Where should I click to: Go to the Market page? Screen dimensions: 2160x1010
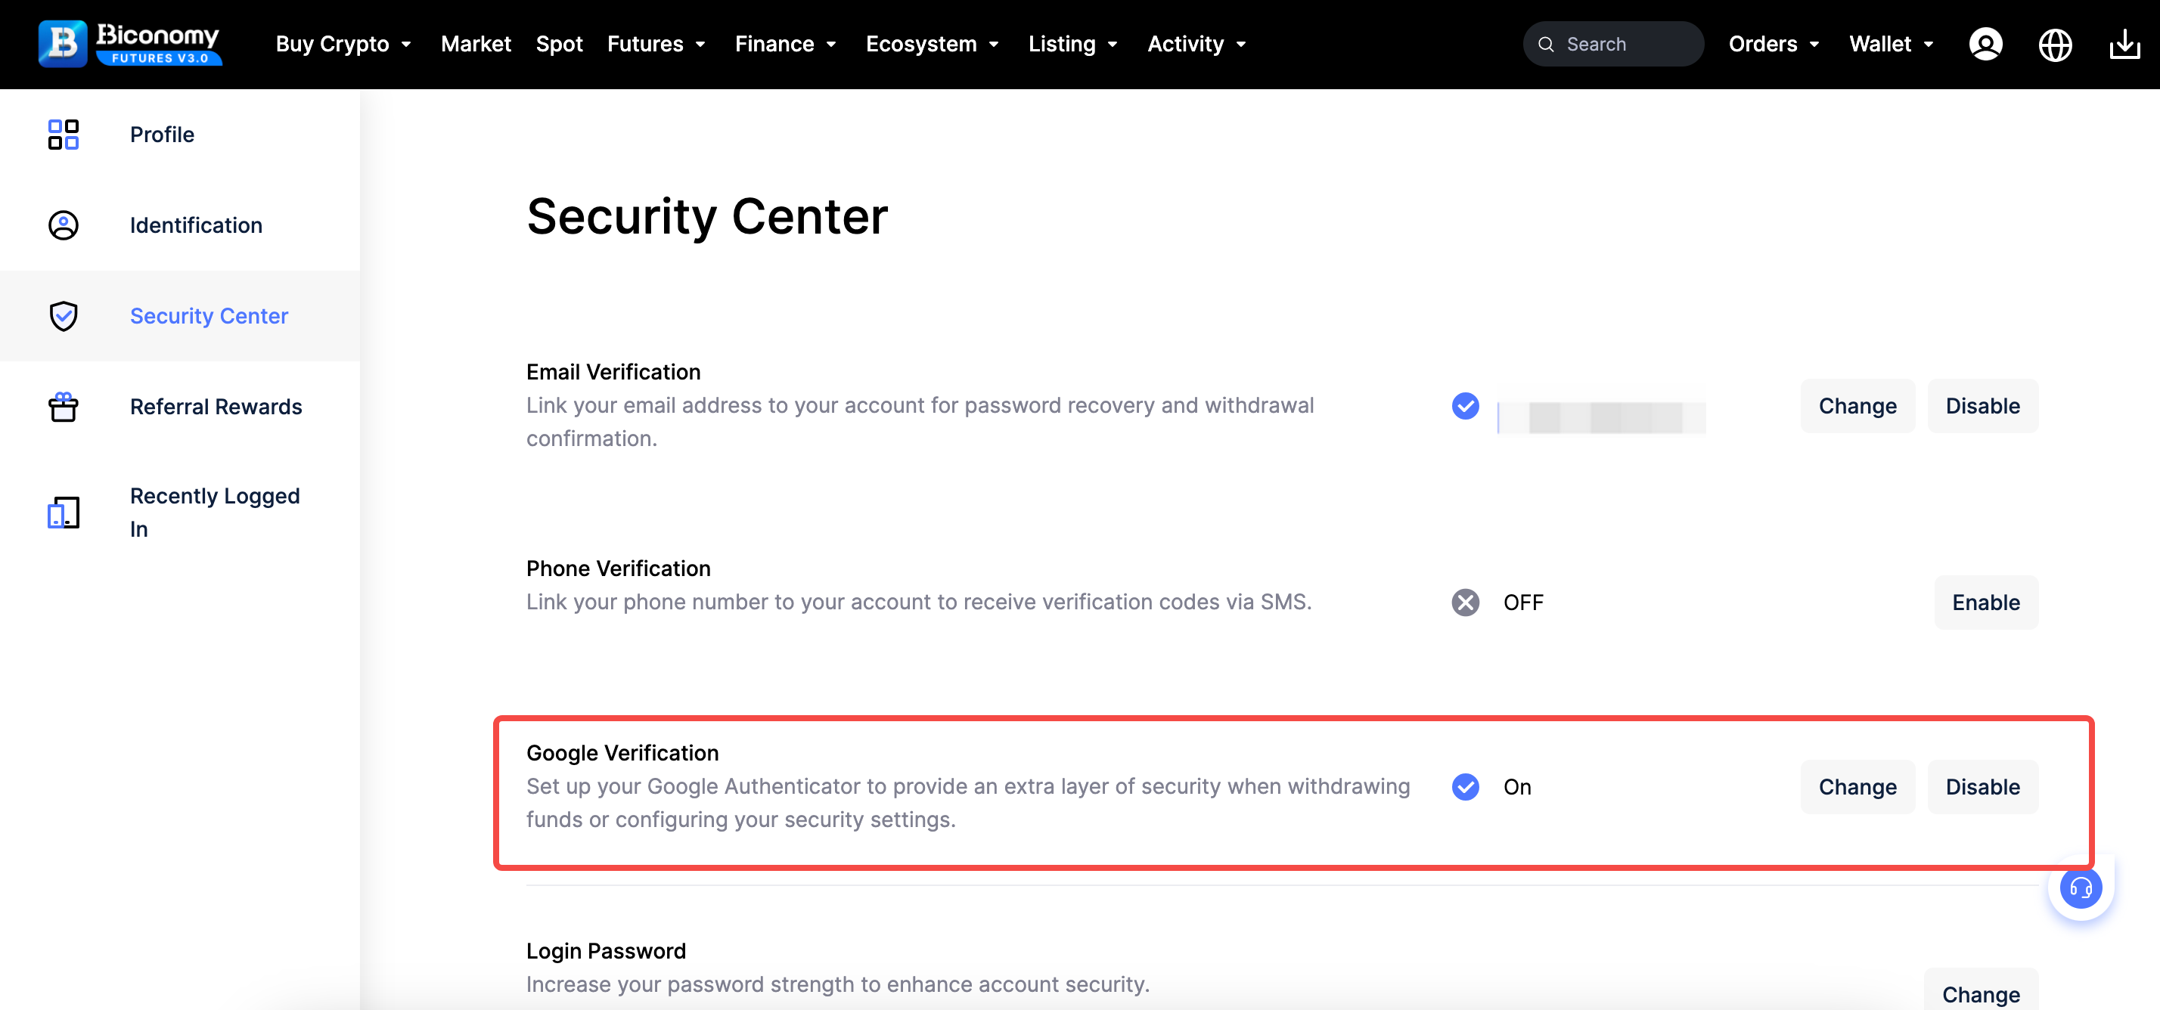pos(476,44)
